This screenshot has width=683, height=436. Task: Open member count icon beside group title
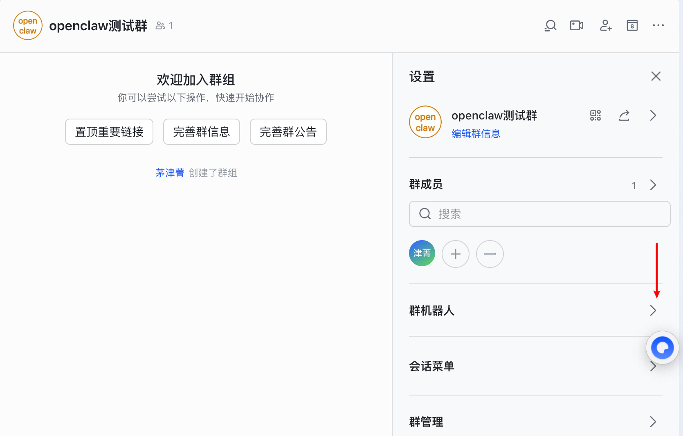click(x=164, y=26)
